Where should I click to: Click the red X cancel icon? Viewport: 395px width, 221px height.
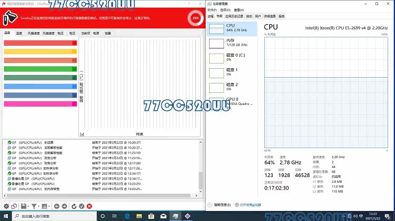pos(90,206)
